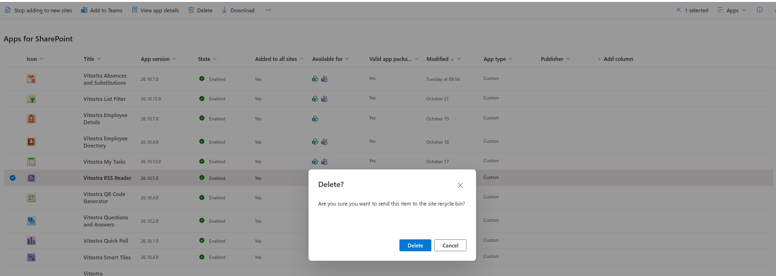
Task: Click Teams availability icon for List Filter row
Action: click(x=324, y=99)
